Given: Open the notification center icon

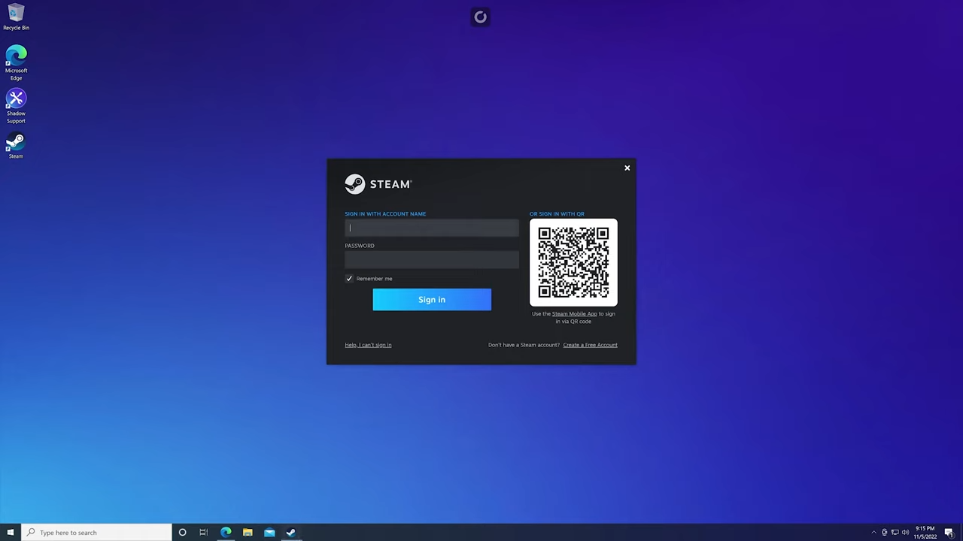Looking at the screenshot, I should pyautogui.click(x=949, y=533).
